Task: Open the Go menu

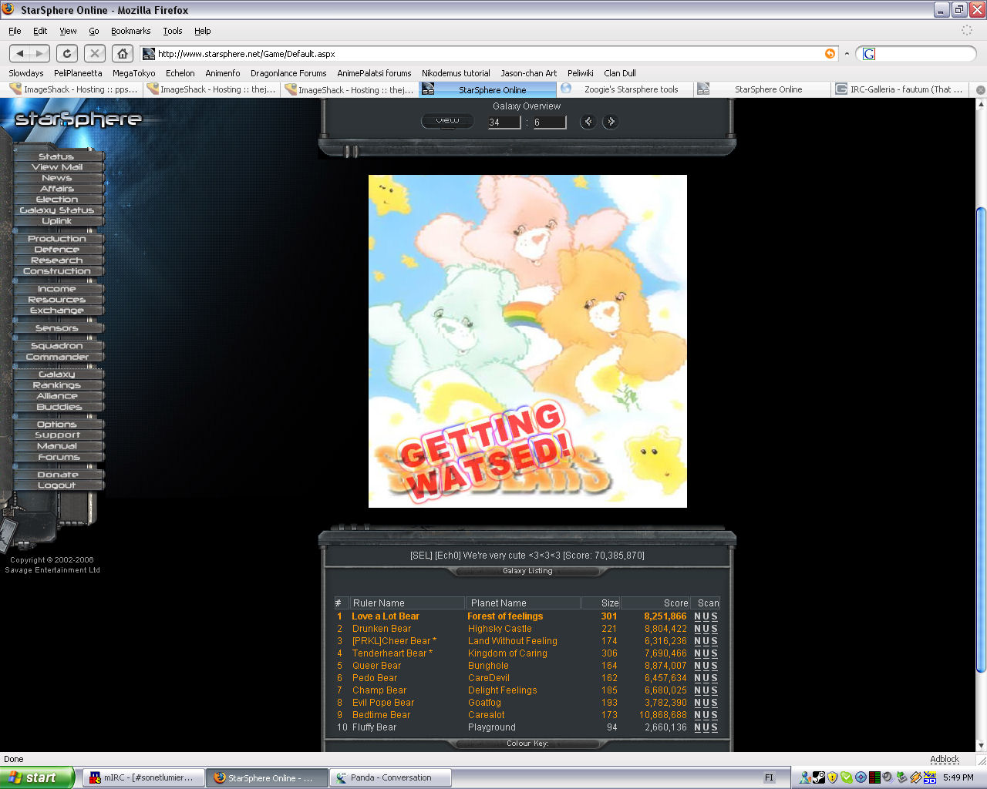Action: pos(94,31)
